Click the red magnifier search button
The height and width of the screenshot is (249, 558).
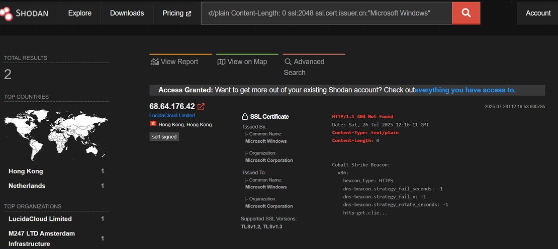pos(466,13)
